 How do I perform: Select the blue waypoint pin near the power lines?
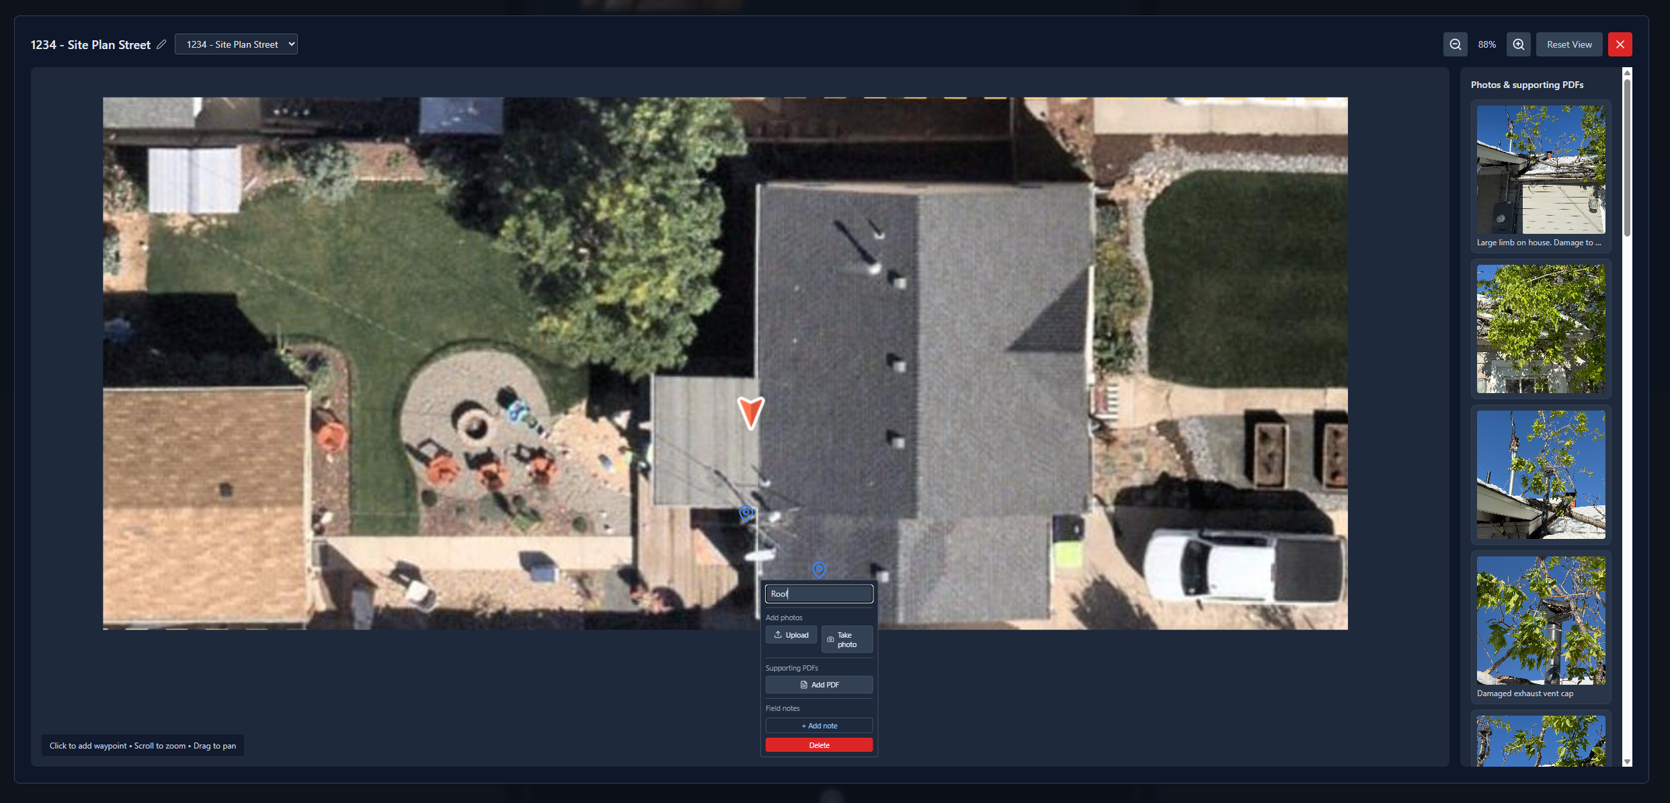[746, 514]
